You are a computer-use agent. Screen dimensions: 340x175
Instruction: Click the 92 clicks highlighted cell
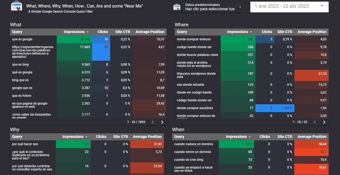tap(101, 52)
